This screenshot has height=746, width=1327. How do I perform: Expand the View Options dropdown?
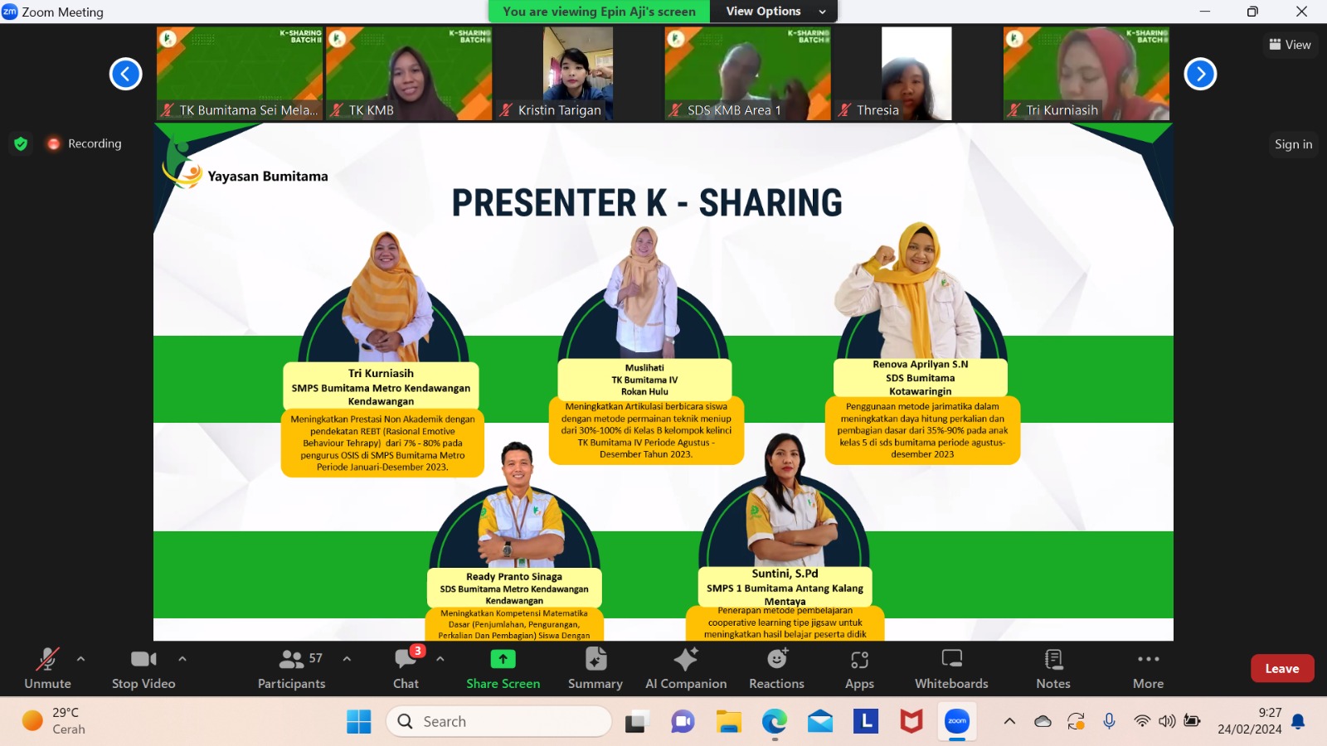pyautogui.click(x=775, y=12)
